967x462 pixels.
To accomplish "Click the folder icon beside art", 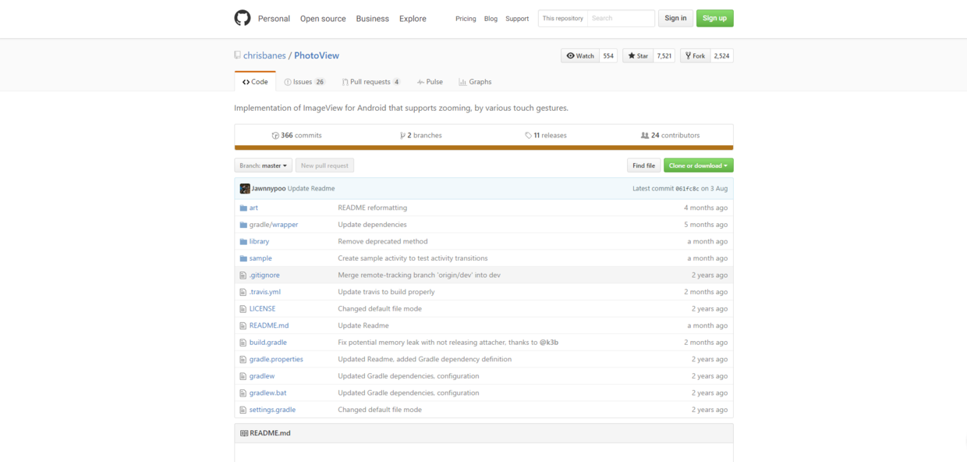I will click(x=243, y=208).
